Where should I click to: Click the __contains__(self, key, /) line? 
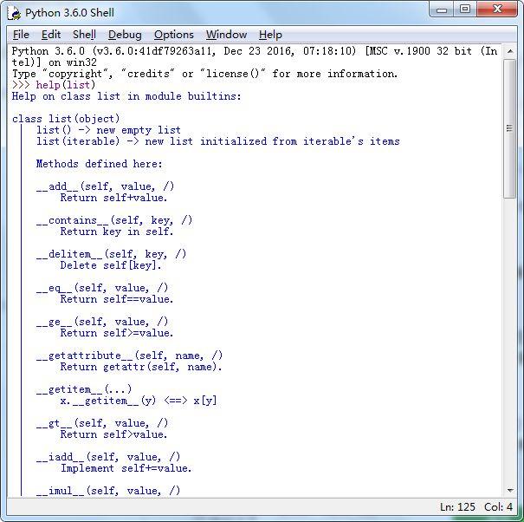click(114, 220)
